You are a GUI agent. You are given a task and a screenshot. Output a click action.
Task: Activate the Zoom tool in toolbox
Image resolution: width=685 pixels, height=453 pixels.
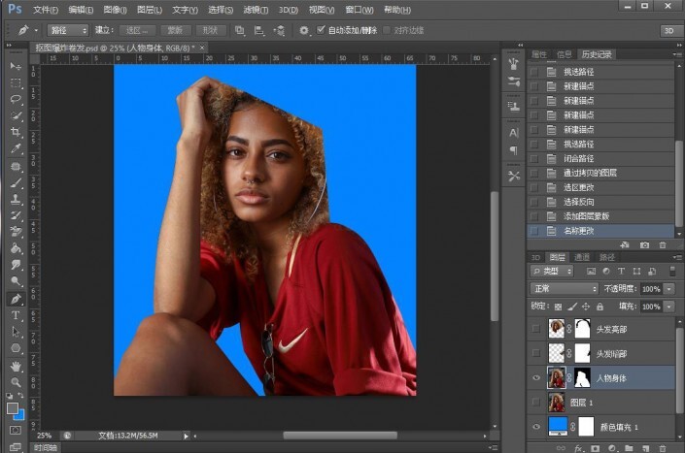16,382
